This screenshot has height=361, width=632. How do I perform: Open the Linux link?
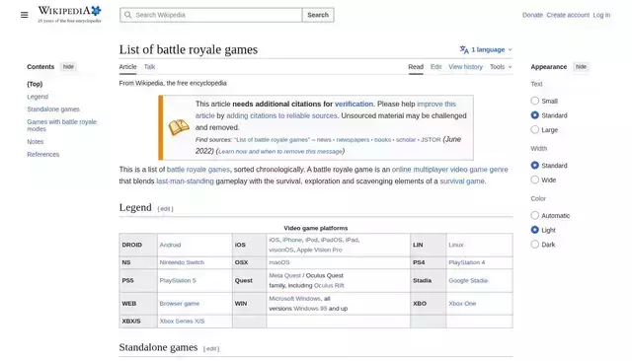coord(456,245)
